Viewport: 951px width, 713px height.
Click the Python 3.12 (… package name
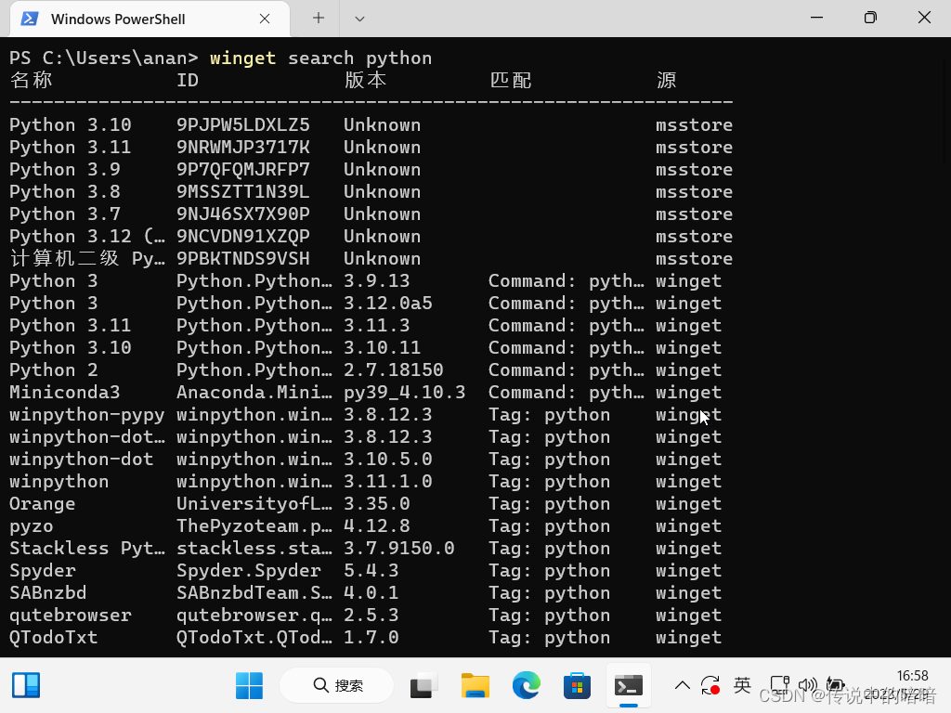pos(87,237)
